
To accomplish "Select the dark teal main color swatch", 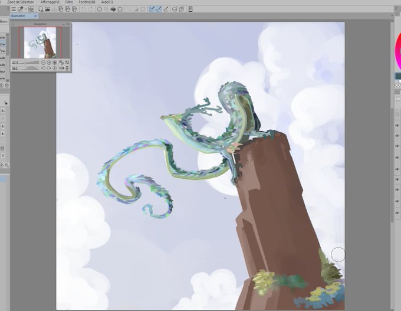I will click(398, 76).
